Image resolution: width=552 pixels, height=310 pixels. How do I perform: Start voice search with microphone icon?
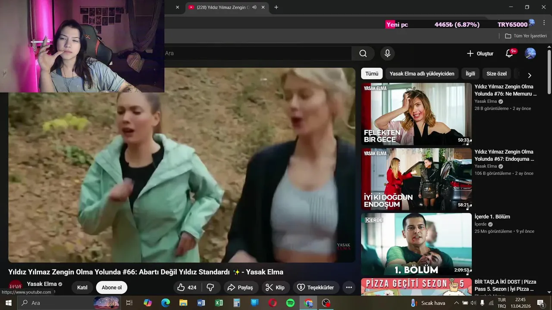click(x=387, y=53)
